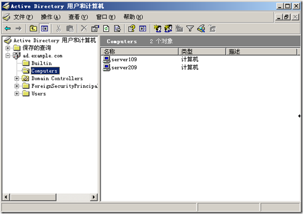Open Properties via toolbar icon

(x=95, y=28)
